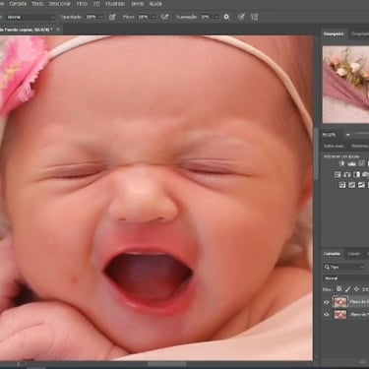Open the Ajuda menu
This screenshot has height=369, width=369.
(x=155, y=4)
